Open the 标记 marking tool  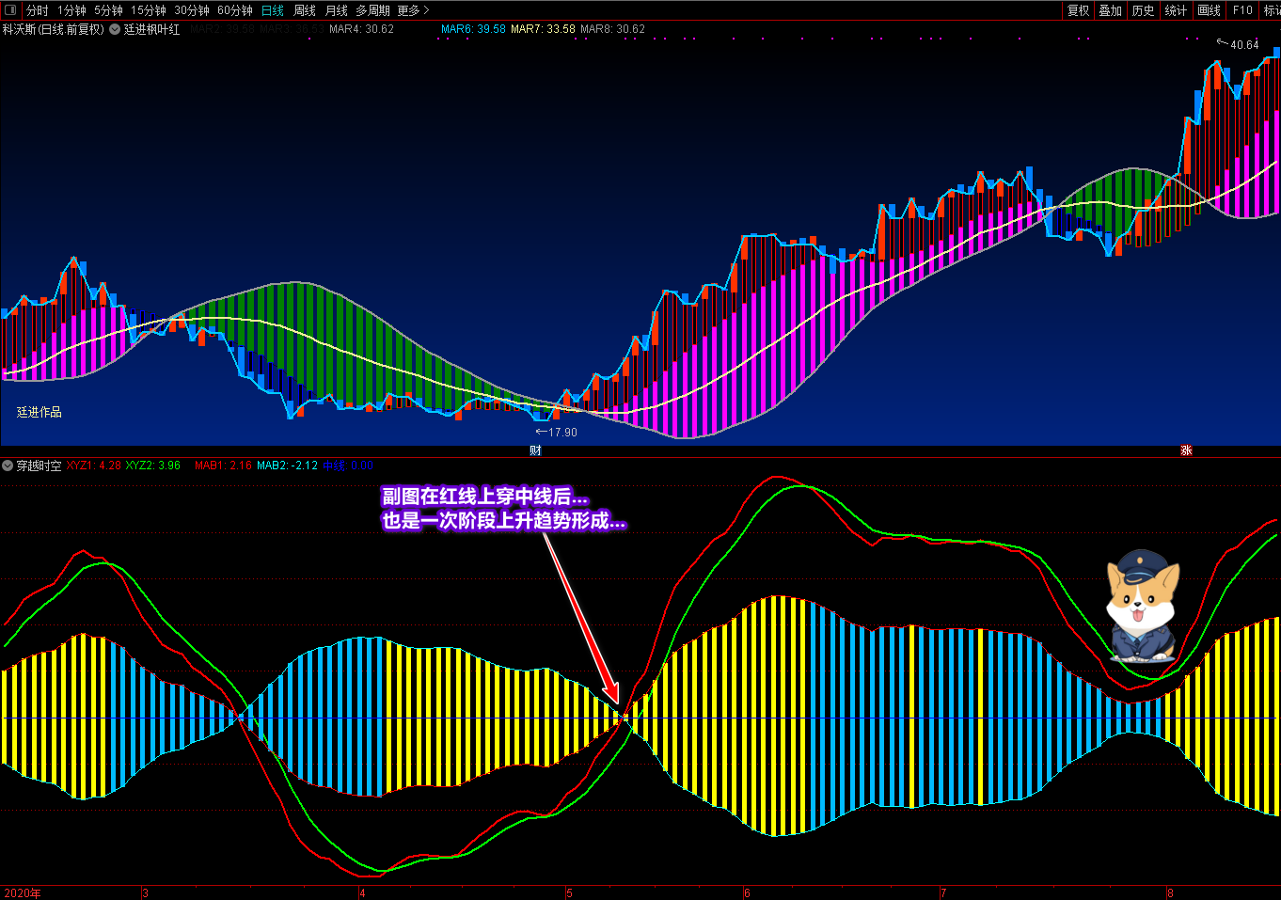[1271, 10]
